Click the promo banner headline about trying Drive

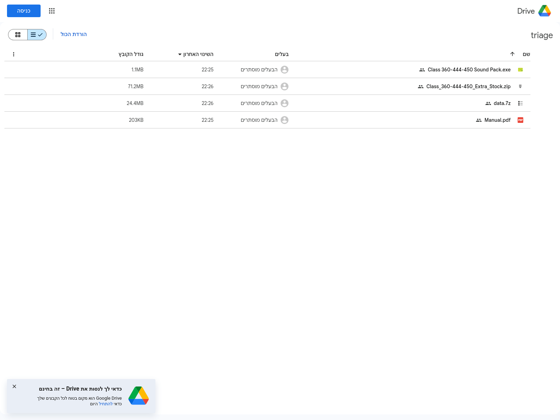(80, 389)
